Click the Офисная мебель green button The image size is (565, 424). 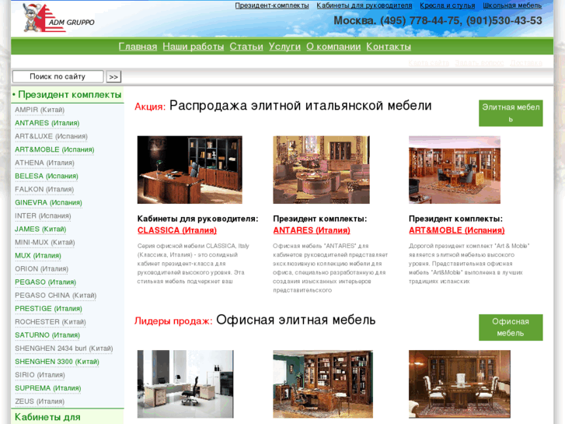click(511, 328)
